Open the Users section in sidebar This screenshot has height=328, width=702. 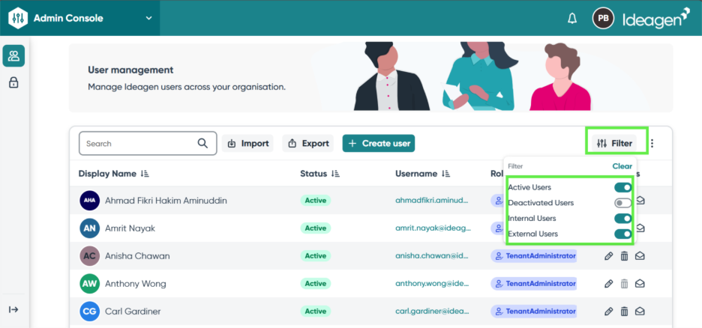coord(13,55)
